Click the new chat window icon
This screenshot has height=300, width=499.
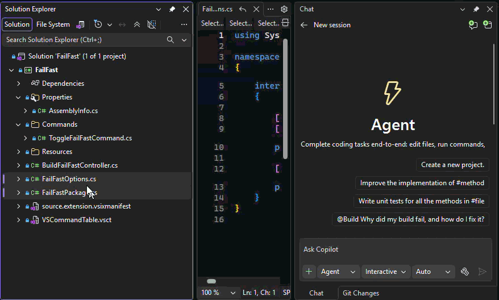pyautogui.click(x=487, y=25)
